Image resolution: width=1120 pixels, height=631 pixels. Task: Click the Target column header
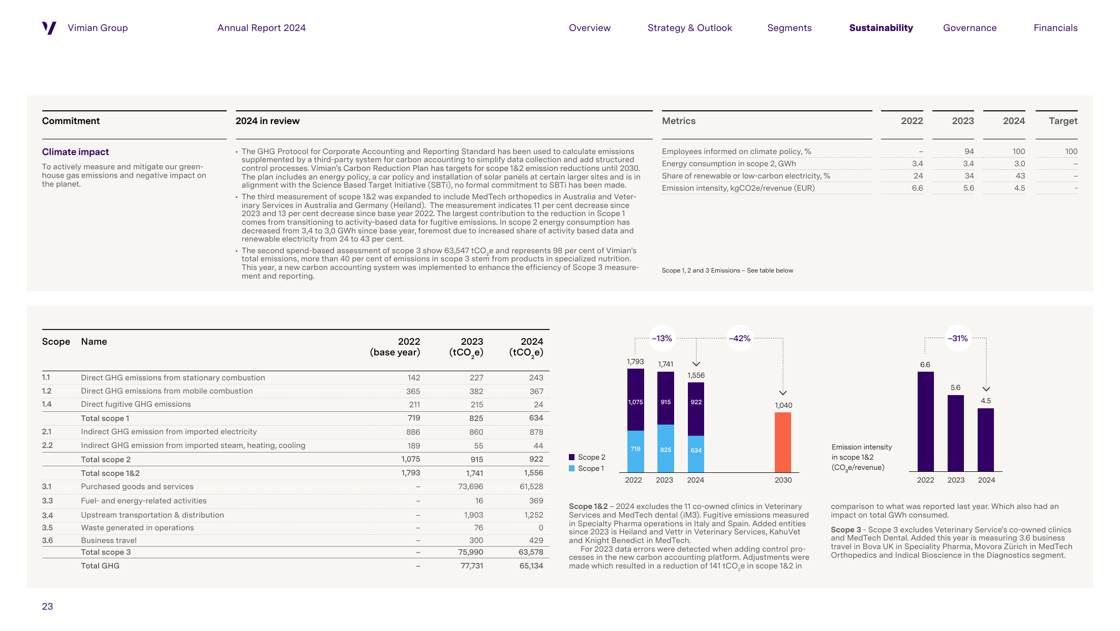1063,121
